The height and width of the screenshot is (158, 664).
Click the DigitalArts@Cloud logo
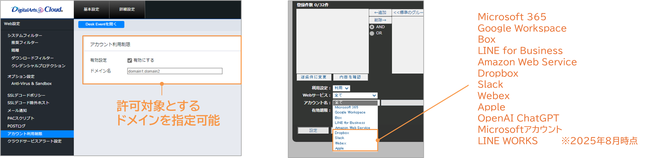point(37,10)
